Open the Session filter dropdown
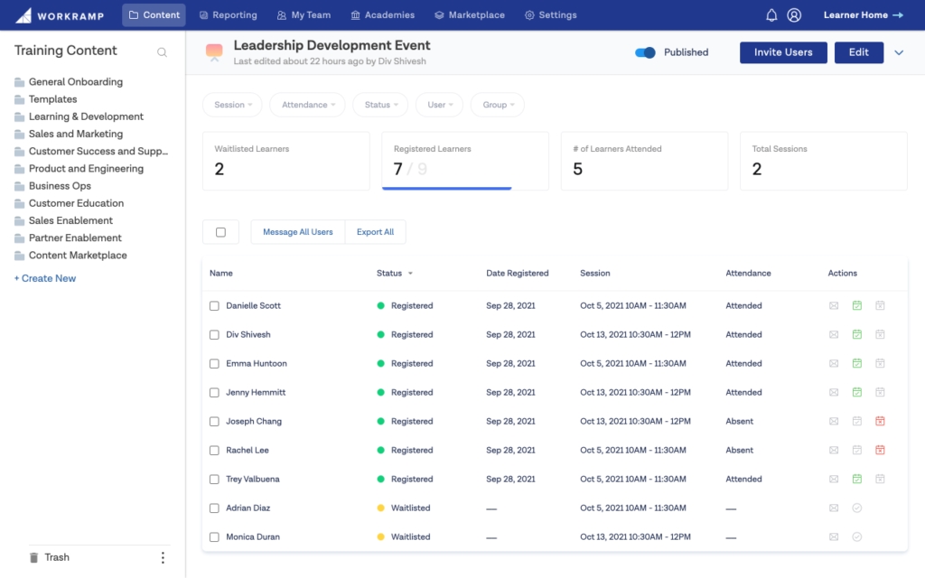 232,105
